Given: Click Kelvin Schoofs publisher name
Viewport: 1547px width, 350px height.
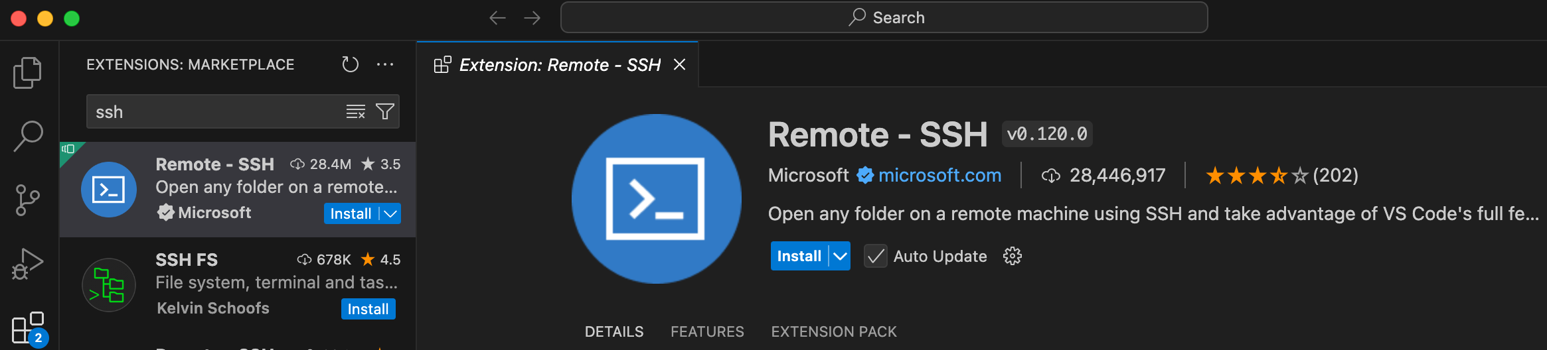Looking at the screenshot, I should click(x=213, y=308).
